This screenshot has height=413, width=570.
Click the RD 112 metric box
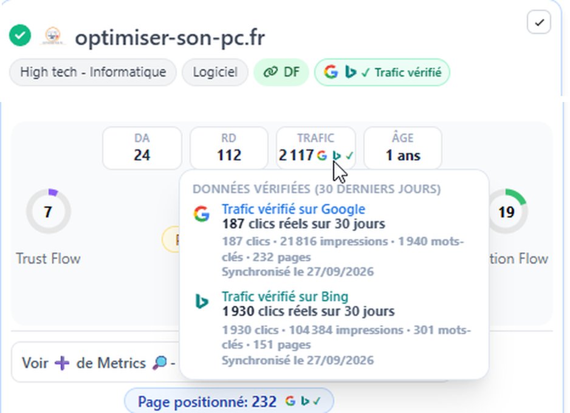228,148
